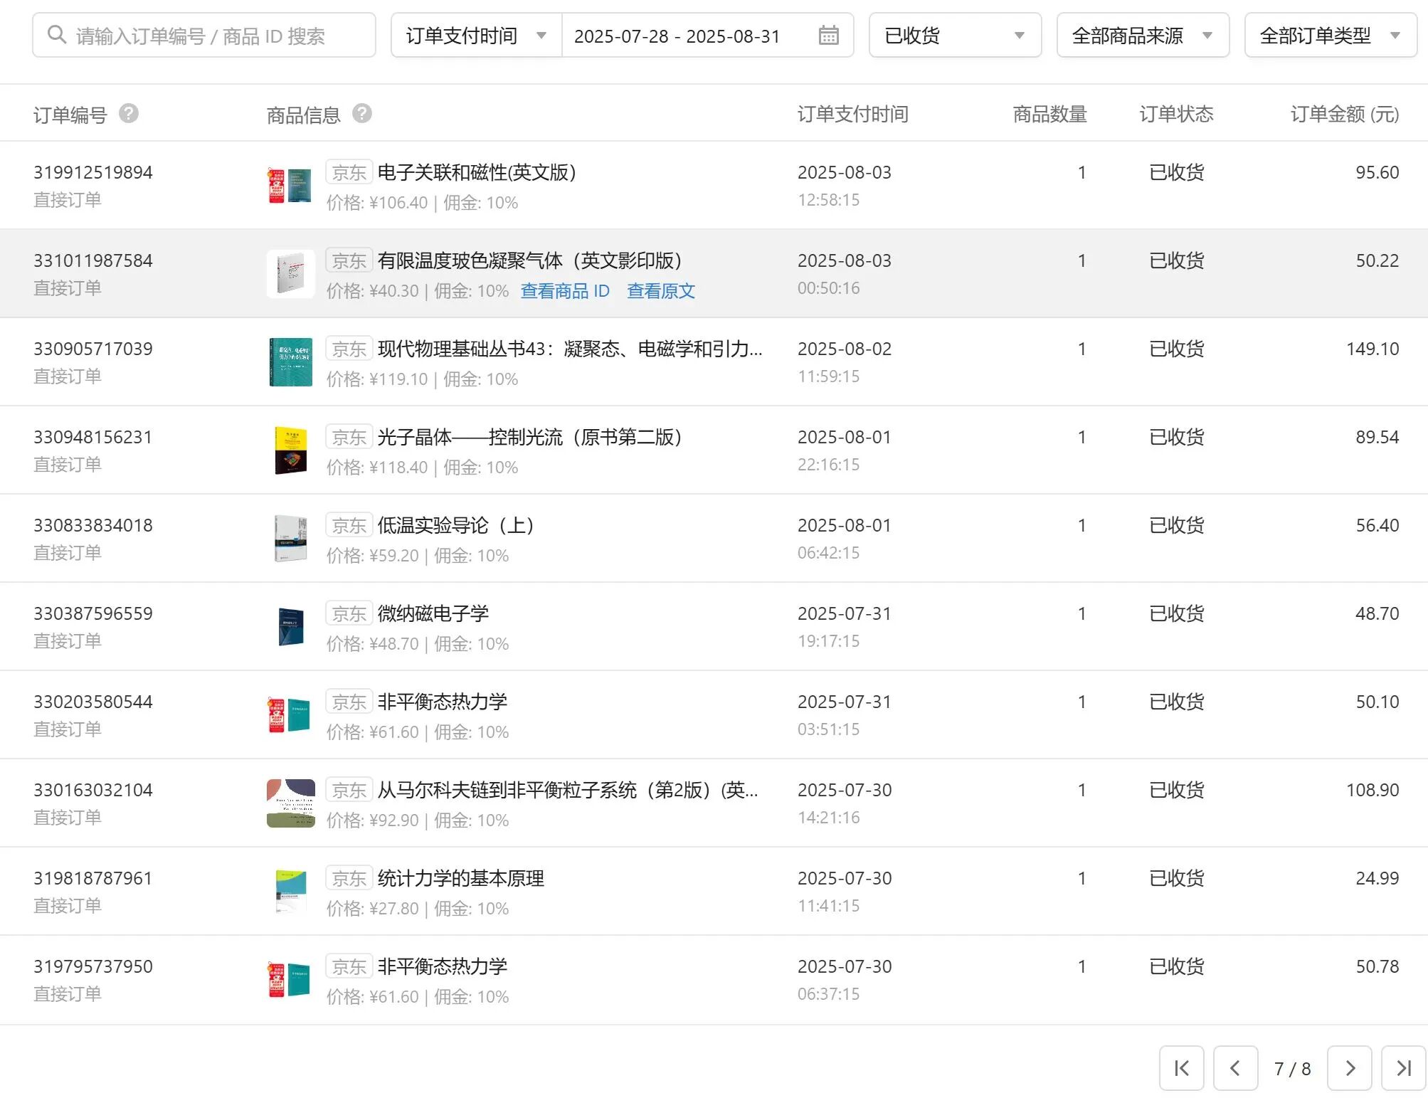Click the search magnifier icon
Screen dimensions: 1428x1098
(x=56, y=35)
